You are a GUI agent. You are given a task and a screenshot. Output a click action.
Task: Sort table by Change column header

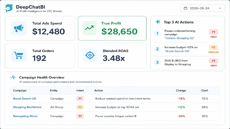coord(181,90)
